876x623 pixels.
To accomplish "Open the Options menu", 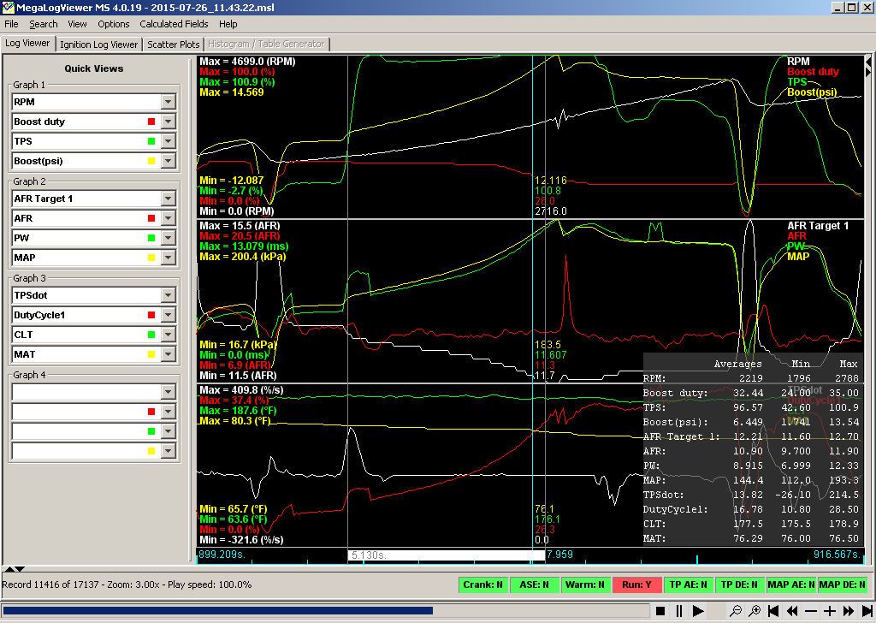I will point(113,24).
